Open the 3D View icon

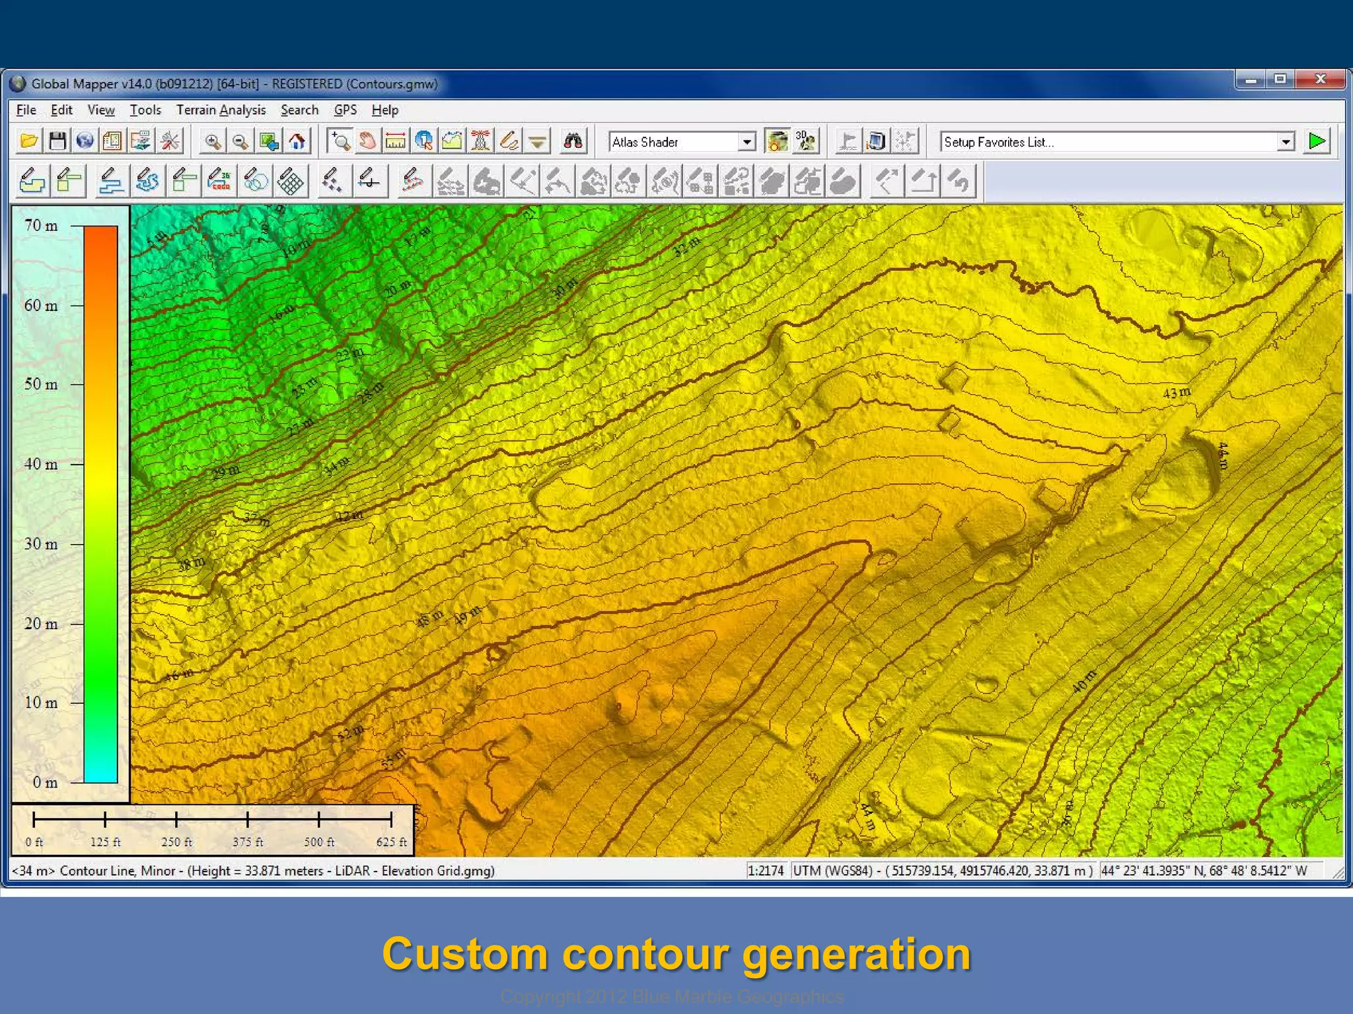805,141
